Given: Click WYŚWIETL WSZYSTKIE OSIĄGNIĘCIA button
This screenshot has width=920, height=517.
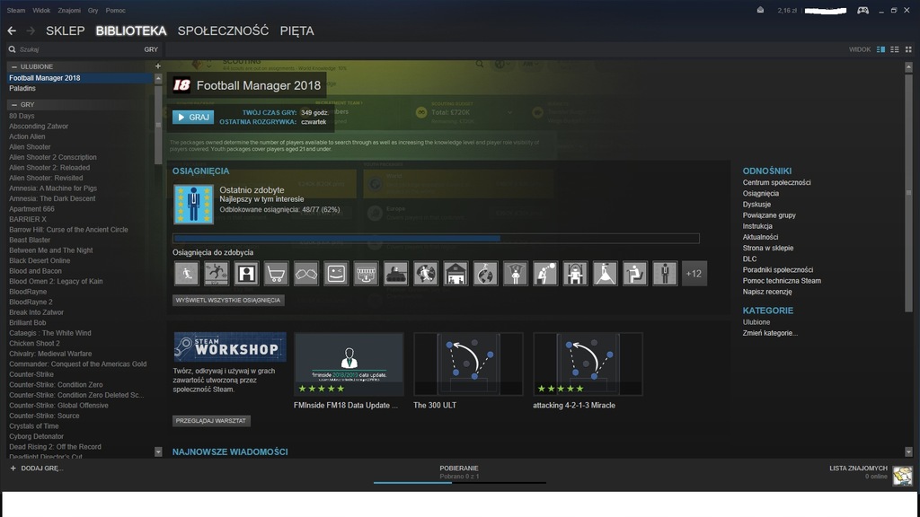Looking at the screenshot, I should click(x=228, y=300).
